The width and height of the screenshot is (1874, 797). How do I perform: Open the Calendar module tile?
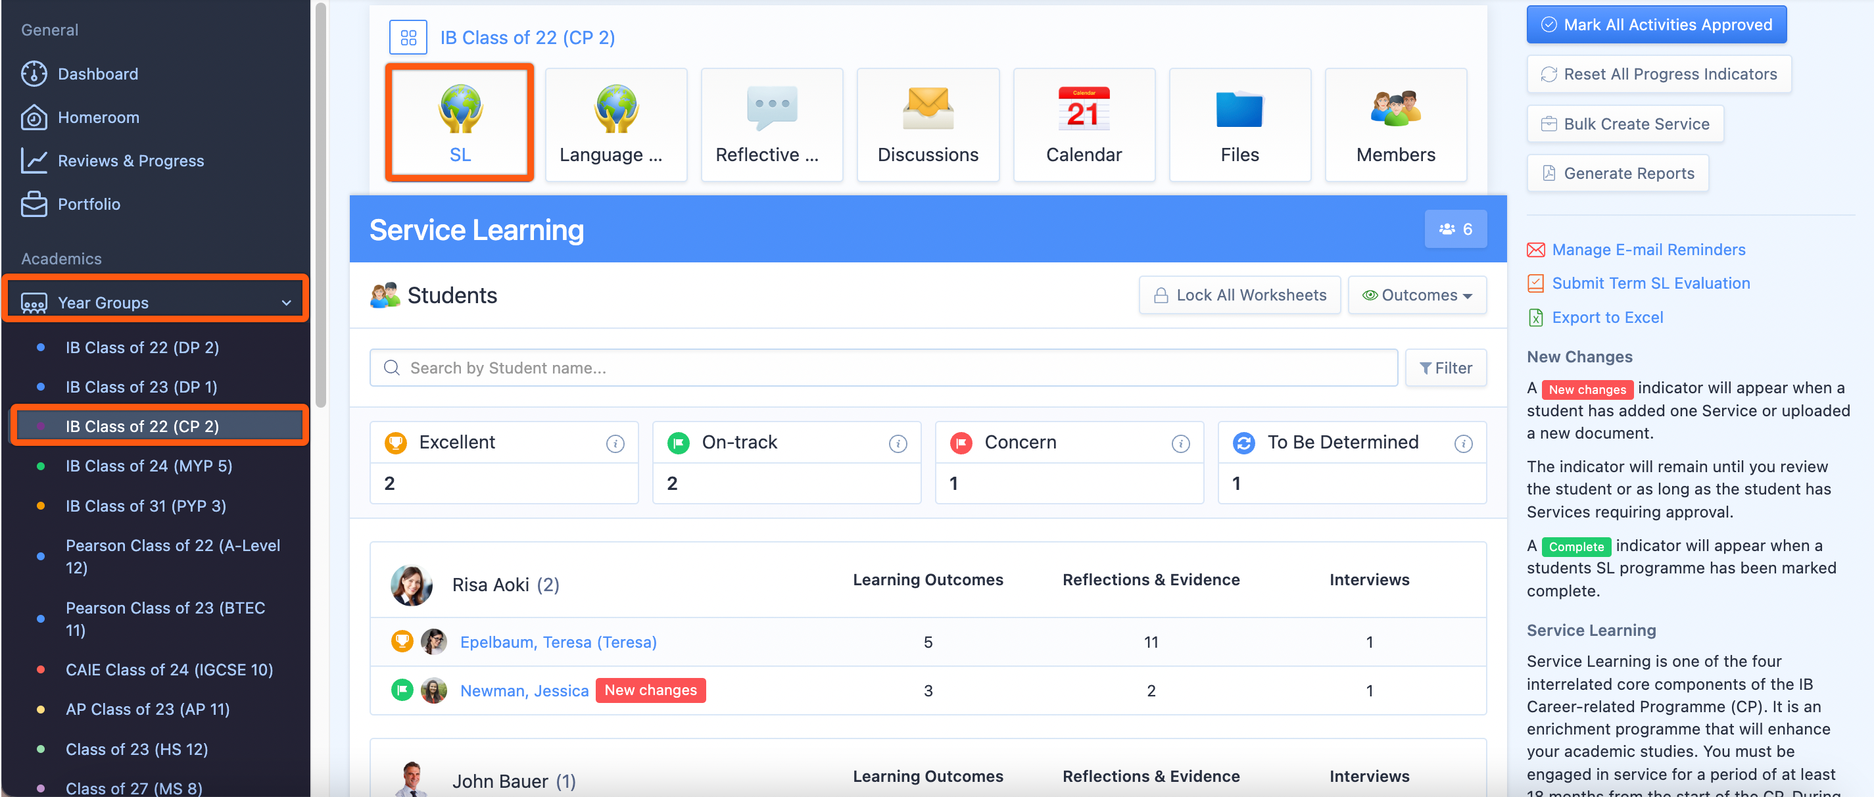[x=1083, y=122]
